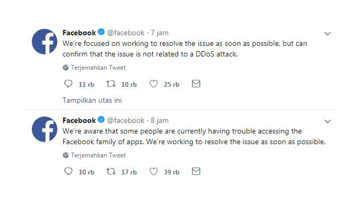This screenshot has height=204, width=363.
Task: Like the Facebook family of apps tweet
Action: point(154,171)
